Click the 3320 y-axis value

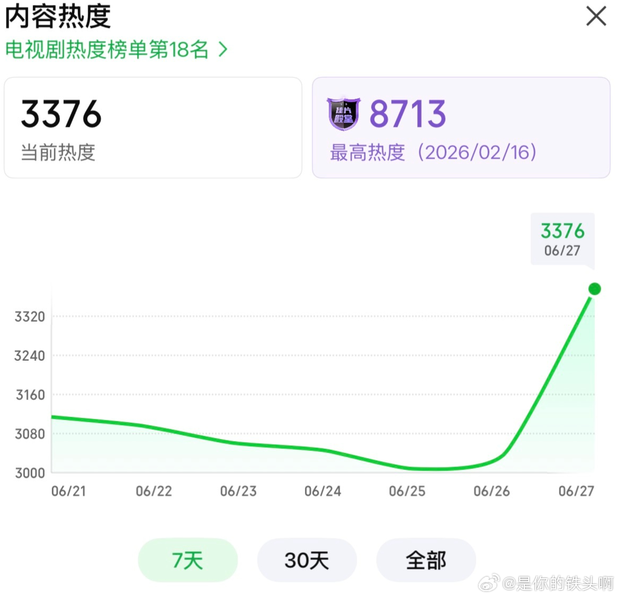tap(30, 316)
